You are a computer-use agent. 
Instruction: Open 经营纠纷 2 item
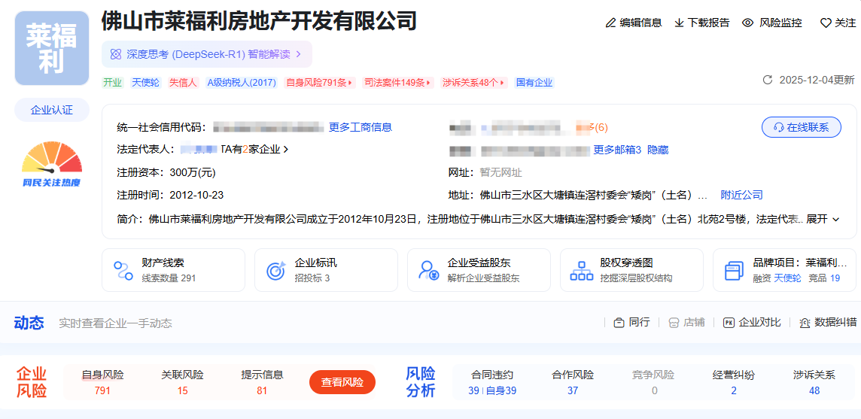734,383
